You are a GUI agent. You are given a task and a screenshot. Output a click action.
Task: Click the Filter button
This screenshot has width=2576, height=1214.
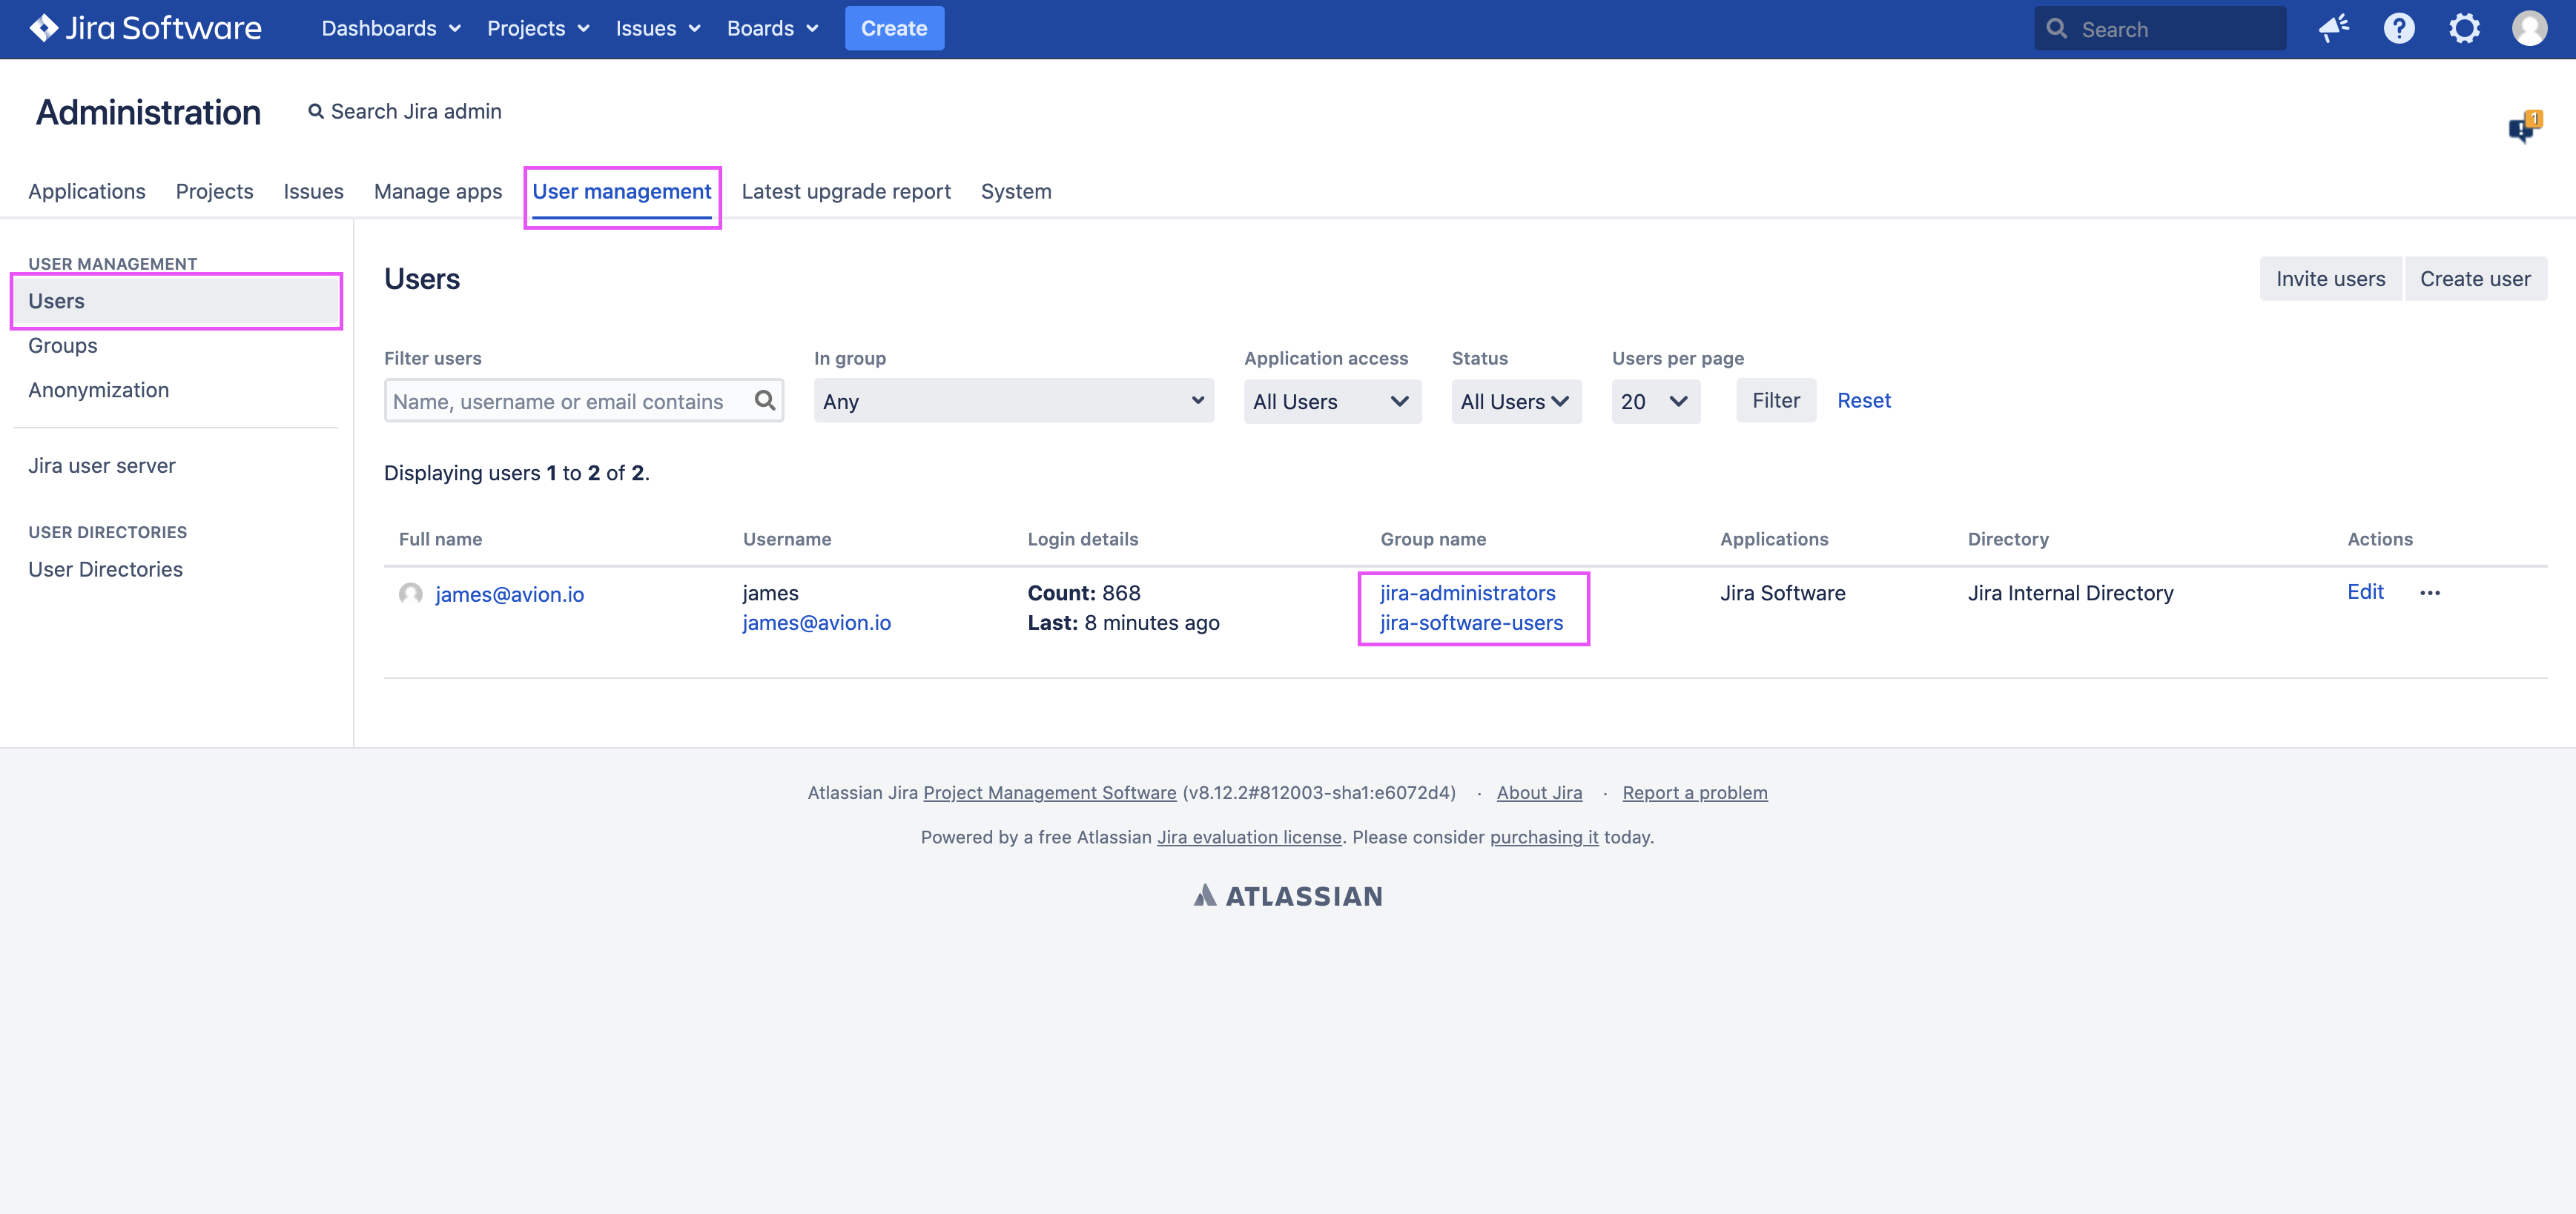(1775, 401)
